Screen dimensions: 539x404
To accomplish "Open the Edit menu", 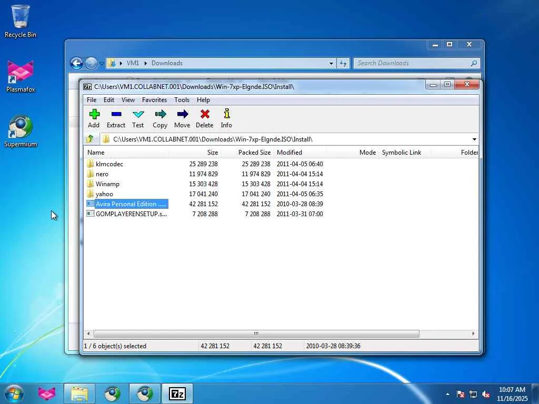I will (x=108, y=99).
